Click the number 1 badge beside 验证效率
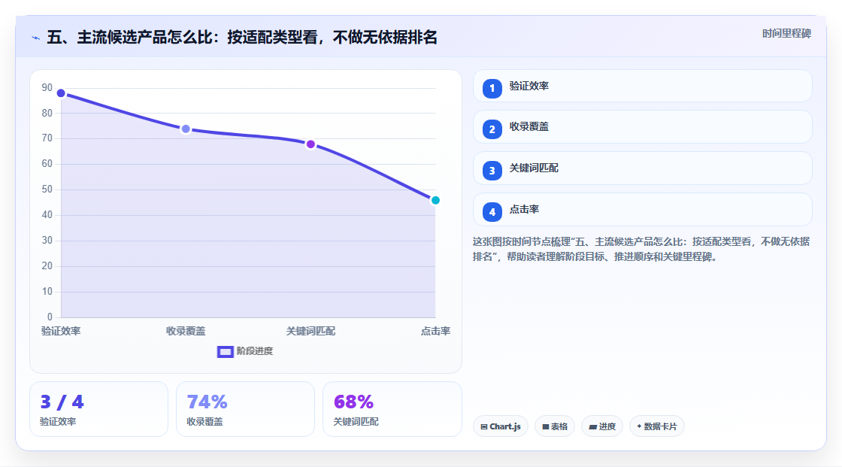Viewport: 842px width, 467px height. click(x=492, y=89)
